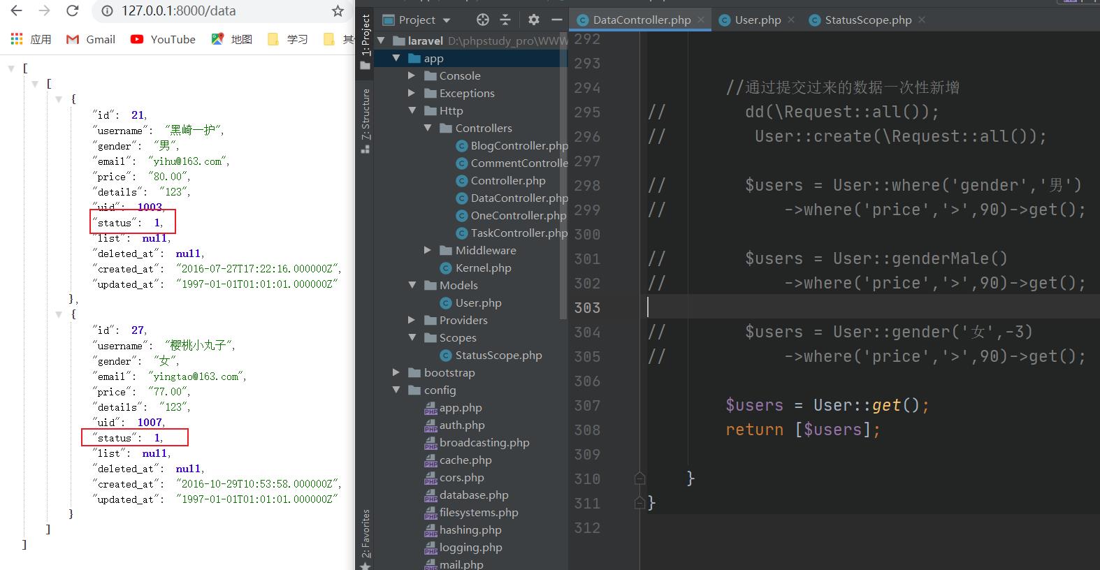The width and height of the screenshot is (1100, 570).
Task: Close the DataController.php tab
Action: pos(701,20)
